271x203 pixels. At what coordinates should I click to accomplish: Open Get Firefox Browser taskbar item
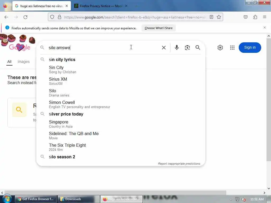pos(36,199)
